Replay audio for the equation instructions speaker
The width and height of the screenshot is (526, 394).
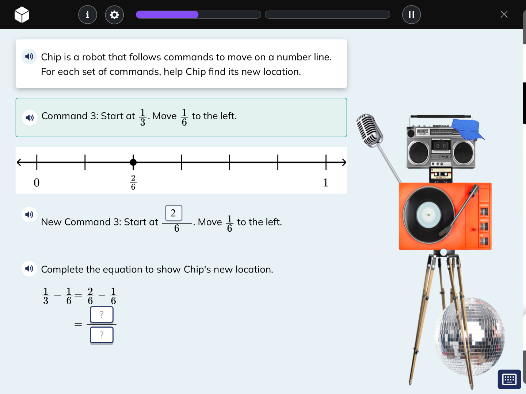[x=29, y=269]
